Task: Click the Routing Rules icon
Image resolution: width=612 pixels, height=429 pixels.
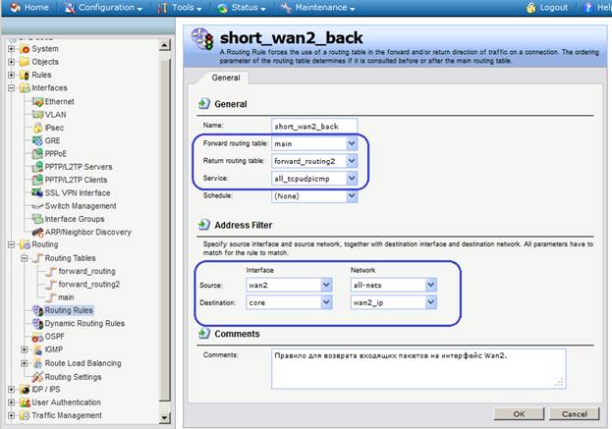Action: 37,310
